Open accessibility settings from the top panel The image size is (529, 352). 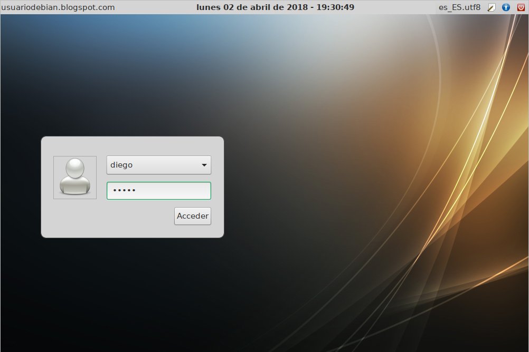(x=506, y=7)
